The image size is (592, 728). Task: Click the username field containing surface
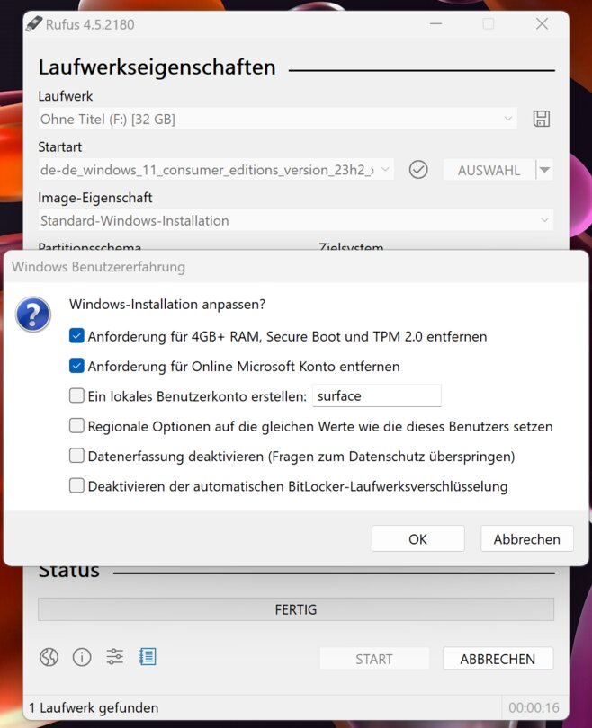375,395
